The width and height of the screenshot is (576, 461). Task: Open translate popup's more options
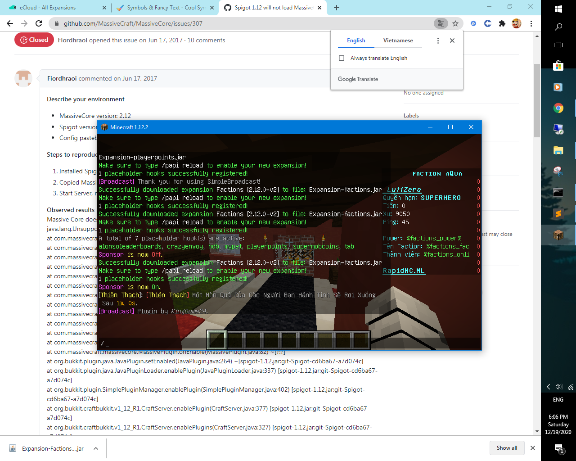pos(438,41)
